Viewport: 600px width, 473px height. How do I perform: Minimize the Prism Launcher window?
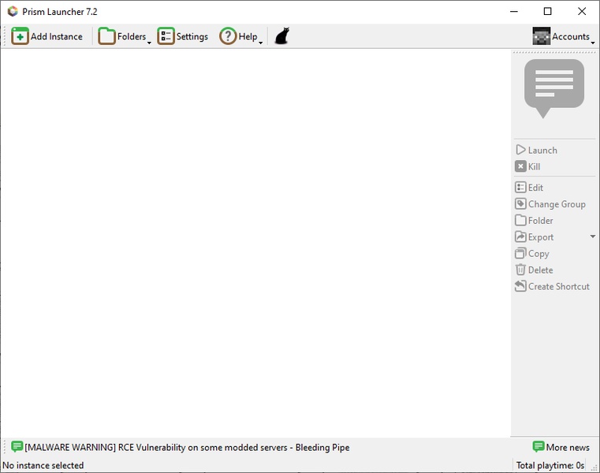(514, 12)
